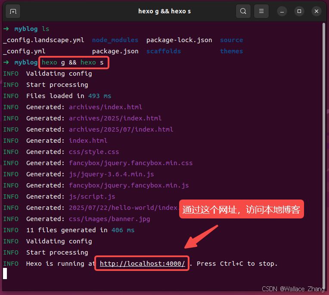Click the window title 'hexo g && hexo s'
Viewport: 329px width, 295px height.
(x=164, y=11)
